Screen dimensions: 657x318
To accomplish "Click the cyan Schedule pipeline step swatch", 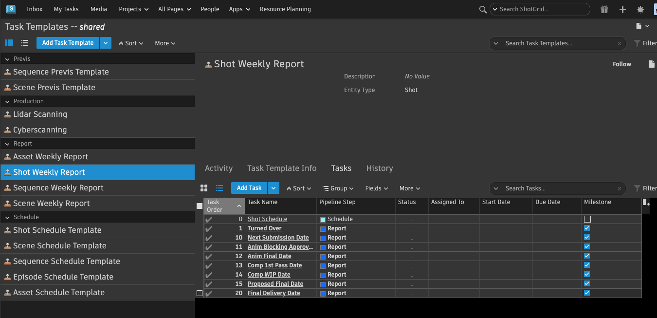I will [323, 220].
